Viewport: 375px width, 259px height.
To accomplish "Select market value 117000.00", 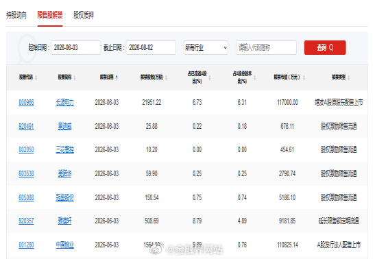I will [x=287, y=103].
